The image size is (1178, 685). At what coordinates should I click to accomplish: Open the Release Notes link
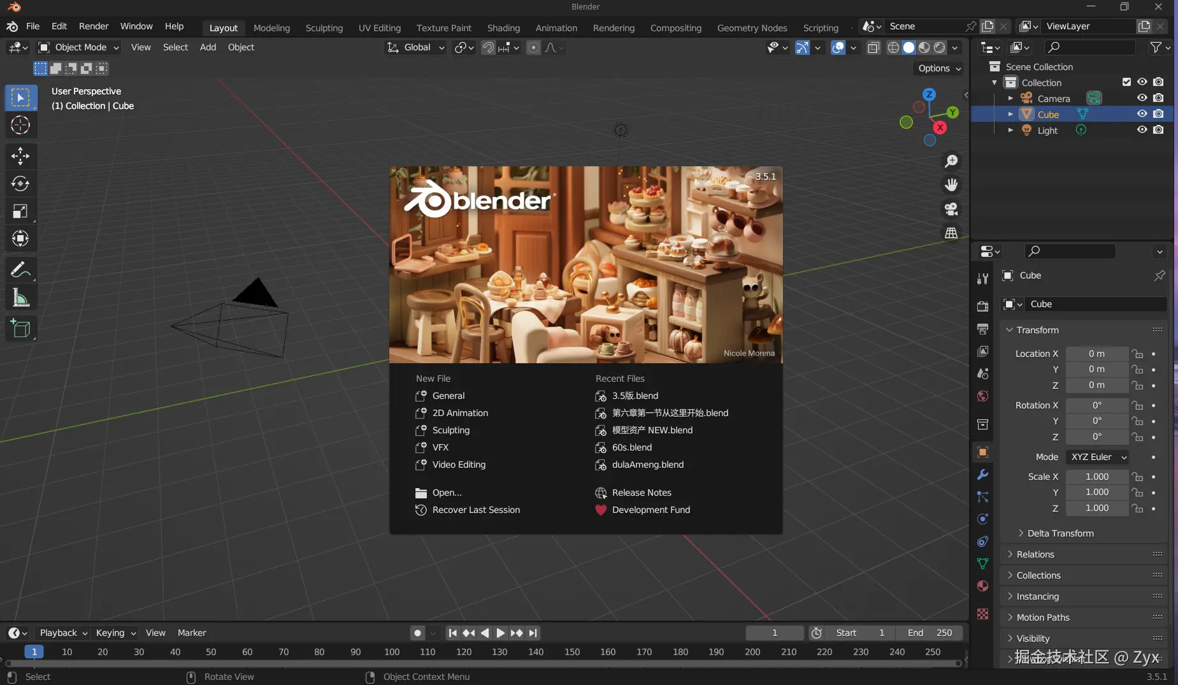(641, 493)
